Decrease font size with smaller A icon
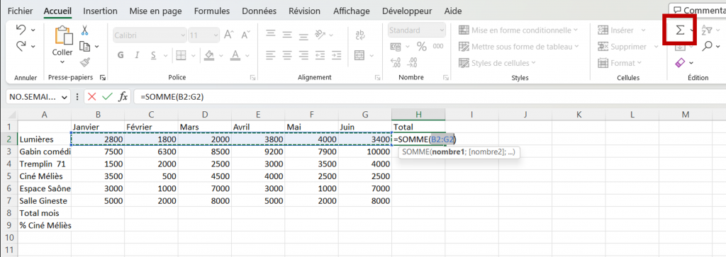The width and height of the screenshot is (726, 257). point(245,35)
